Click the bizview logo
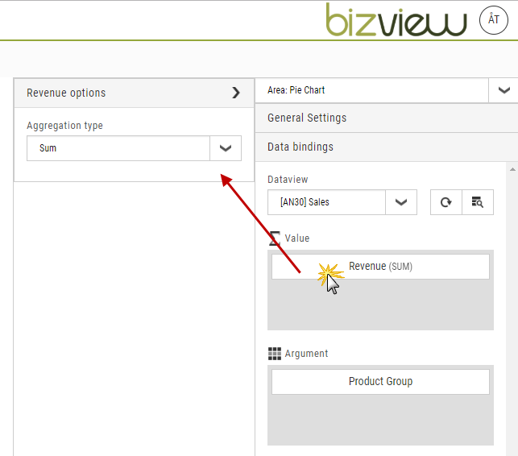Screen dimensions: 518x456 [396, 19]
